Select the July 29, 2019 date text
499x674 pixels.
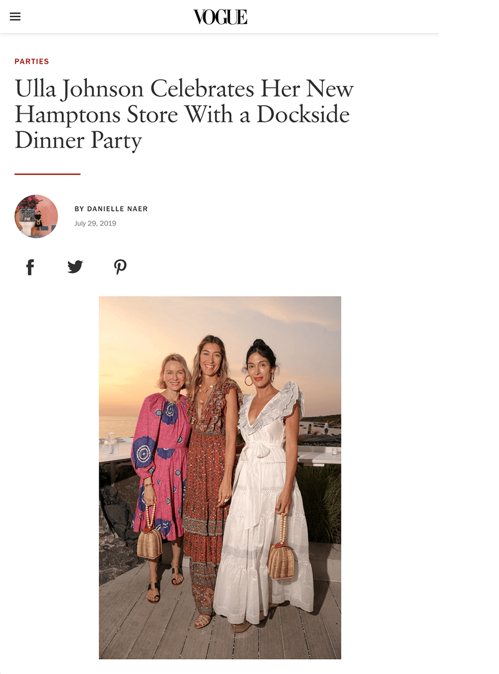click(95, 224)
